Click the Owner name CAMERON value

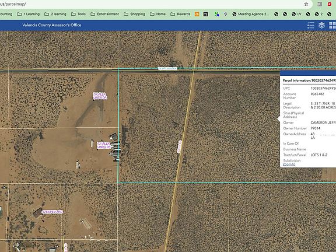[323, 123]
